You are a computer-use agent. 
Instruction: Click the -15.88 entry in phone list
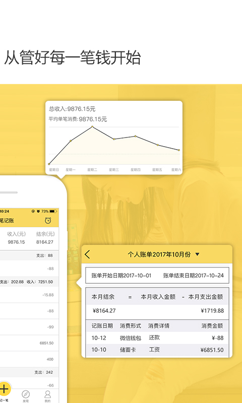[48, 295]
